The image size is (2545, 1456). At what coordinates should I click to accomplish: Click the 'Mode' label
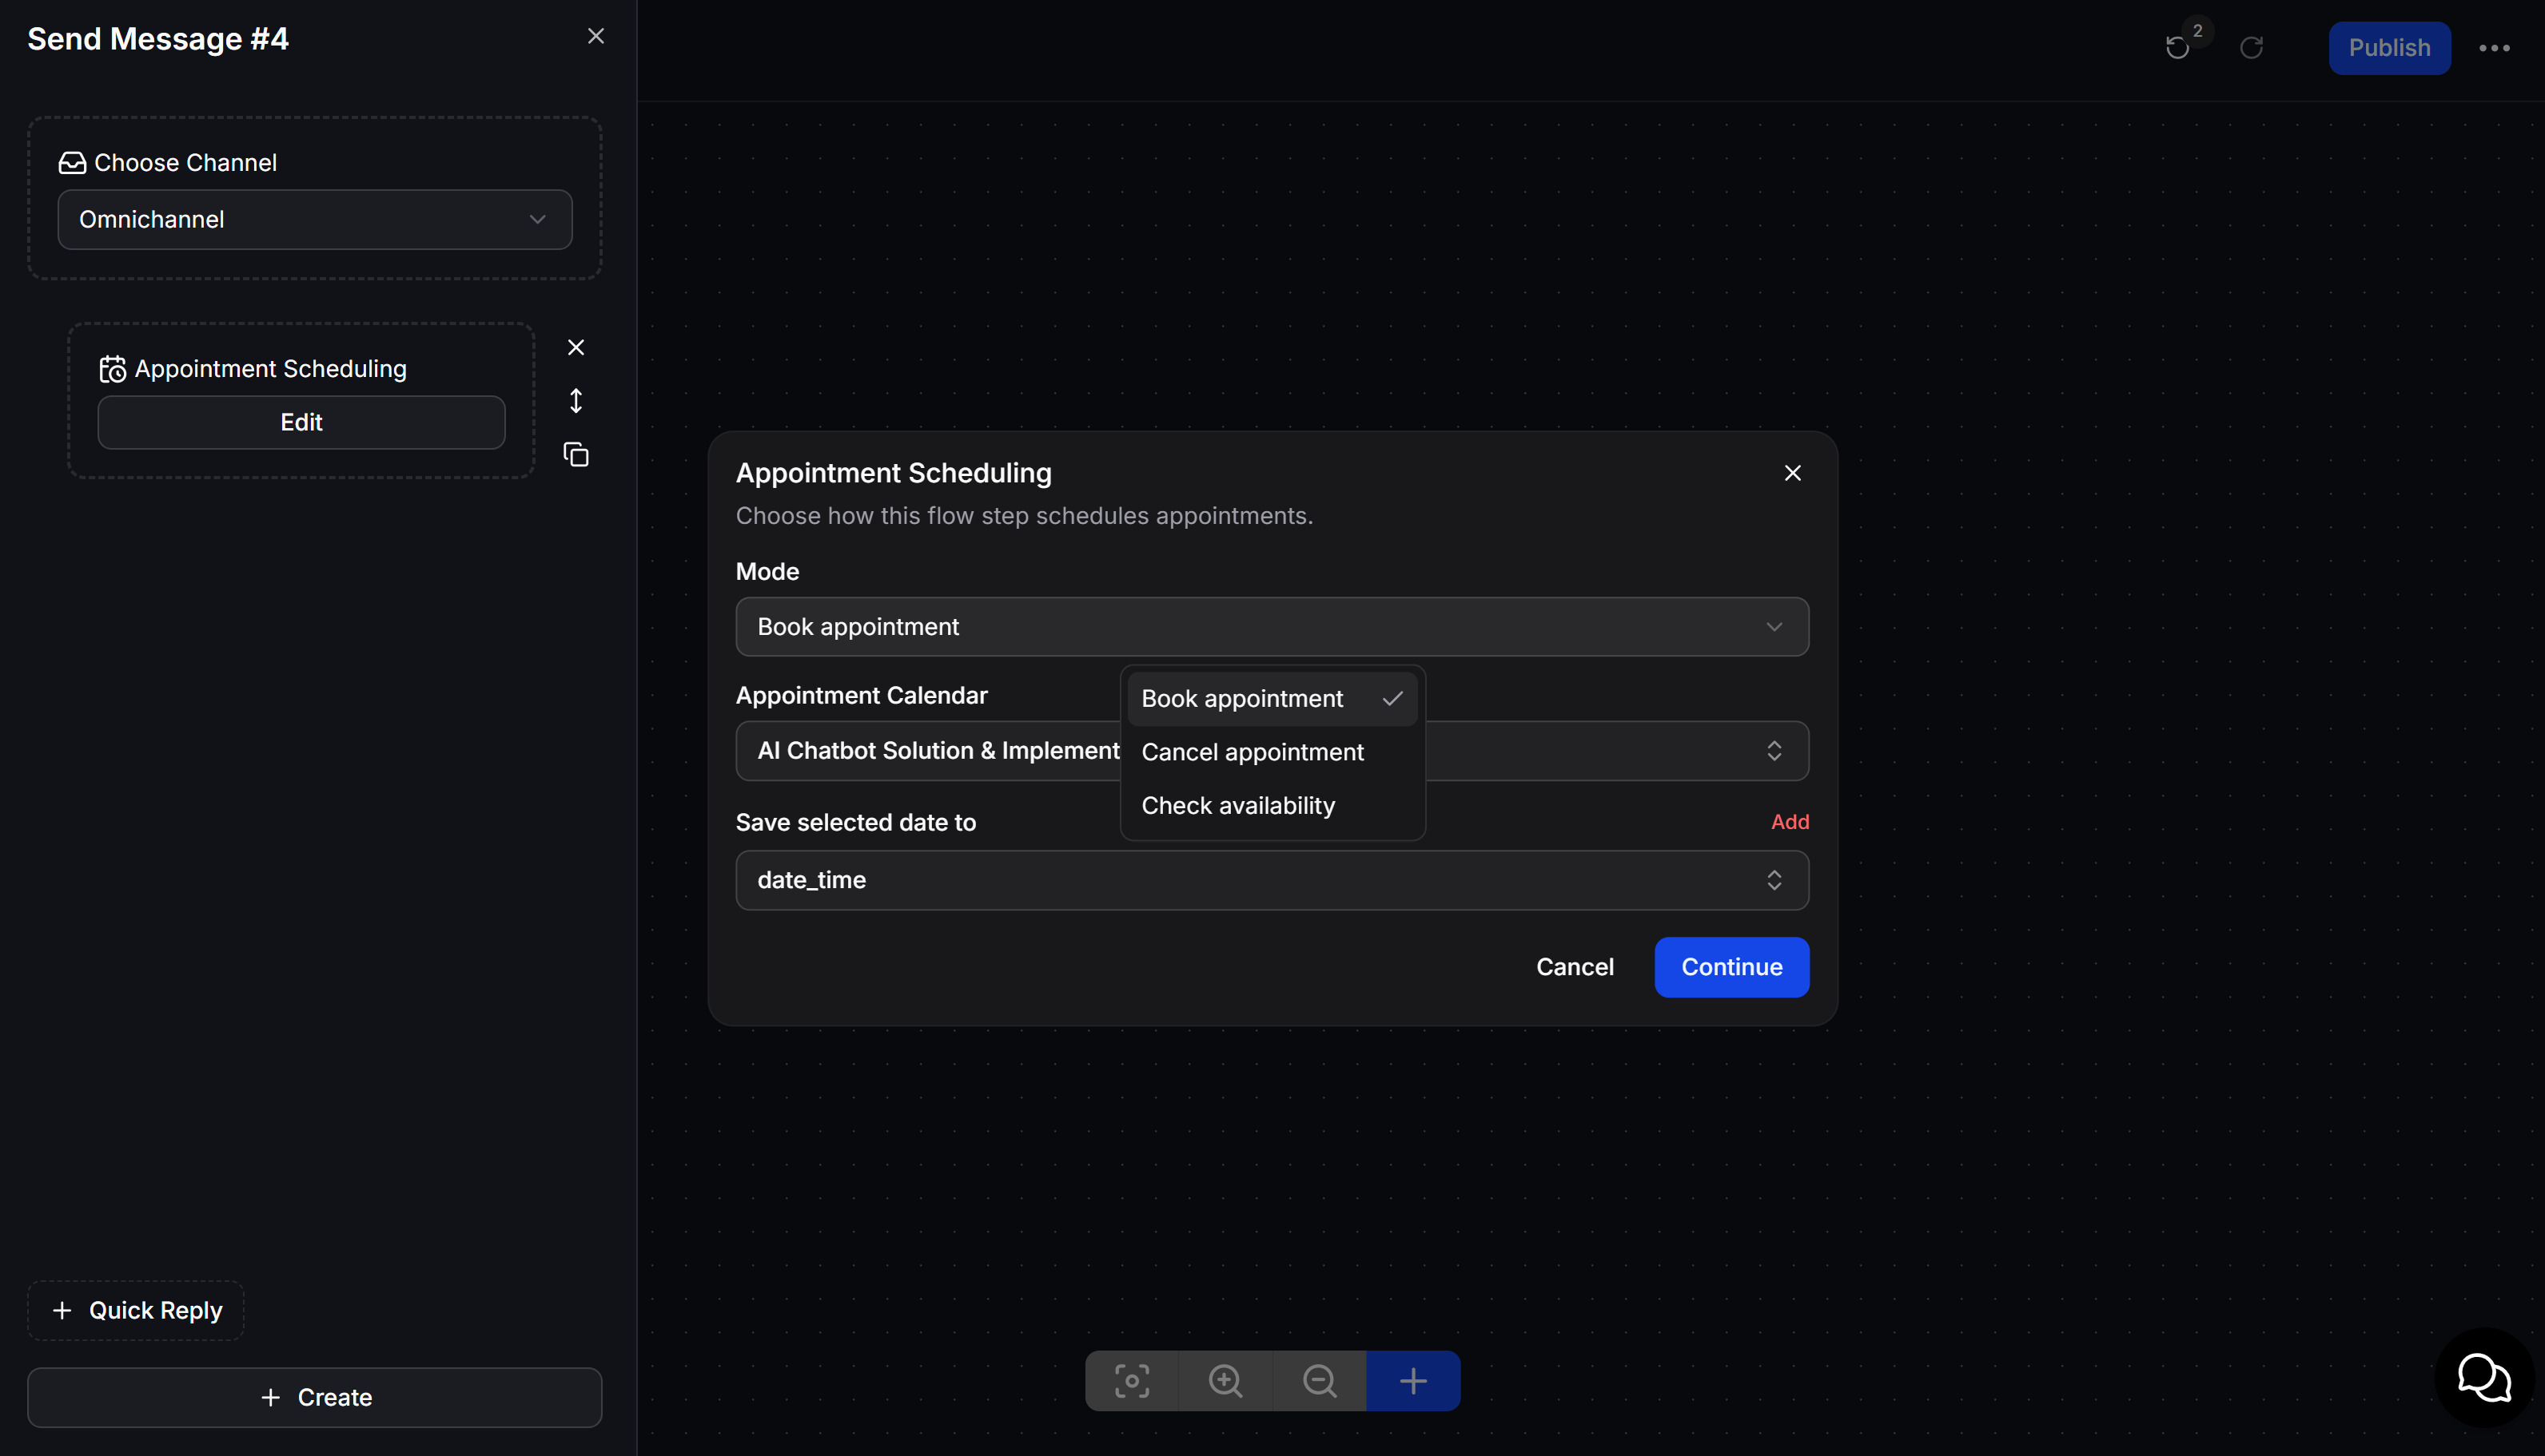pyautogui.click(x=767, y=572)
